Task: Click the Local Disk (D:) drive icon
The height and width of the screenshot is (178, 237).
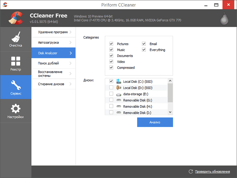Action: (118, 88)
